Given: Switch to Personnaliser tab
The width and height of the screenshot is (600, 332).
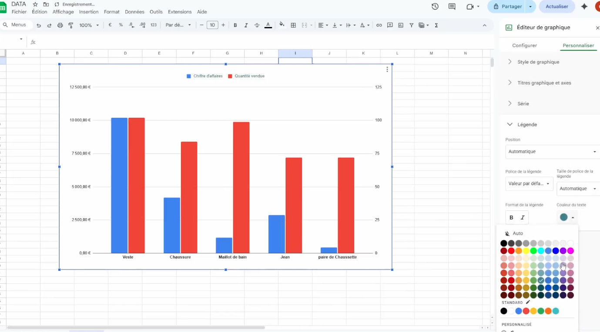Looking at the screenshot, I should pyautogui.click(x=578, y=45).
